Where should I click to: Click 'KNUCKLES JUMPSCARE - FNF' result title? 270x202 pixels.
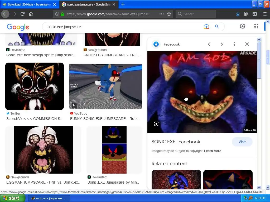click(x=112, y=55)
